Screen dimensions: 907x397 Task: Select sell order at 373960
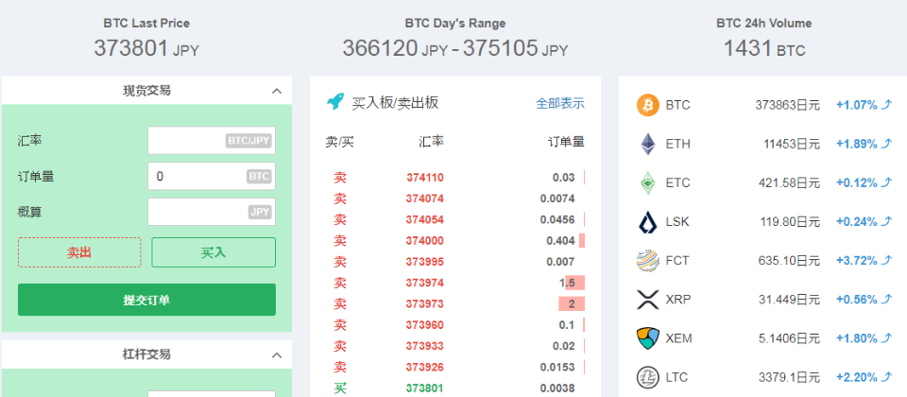tap(455, 325)
